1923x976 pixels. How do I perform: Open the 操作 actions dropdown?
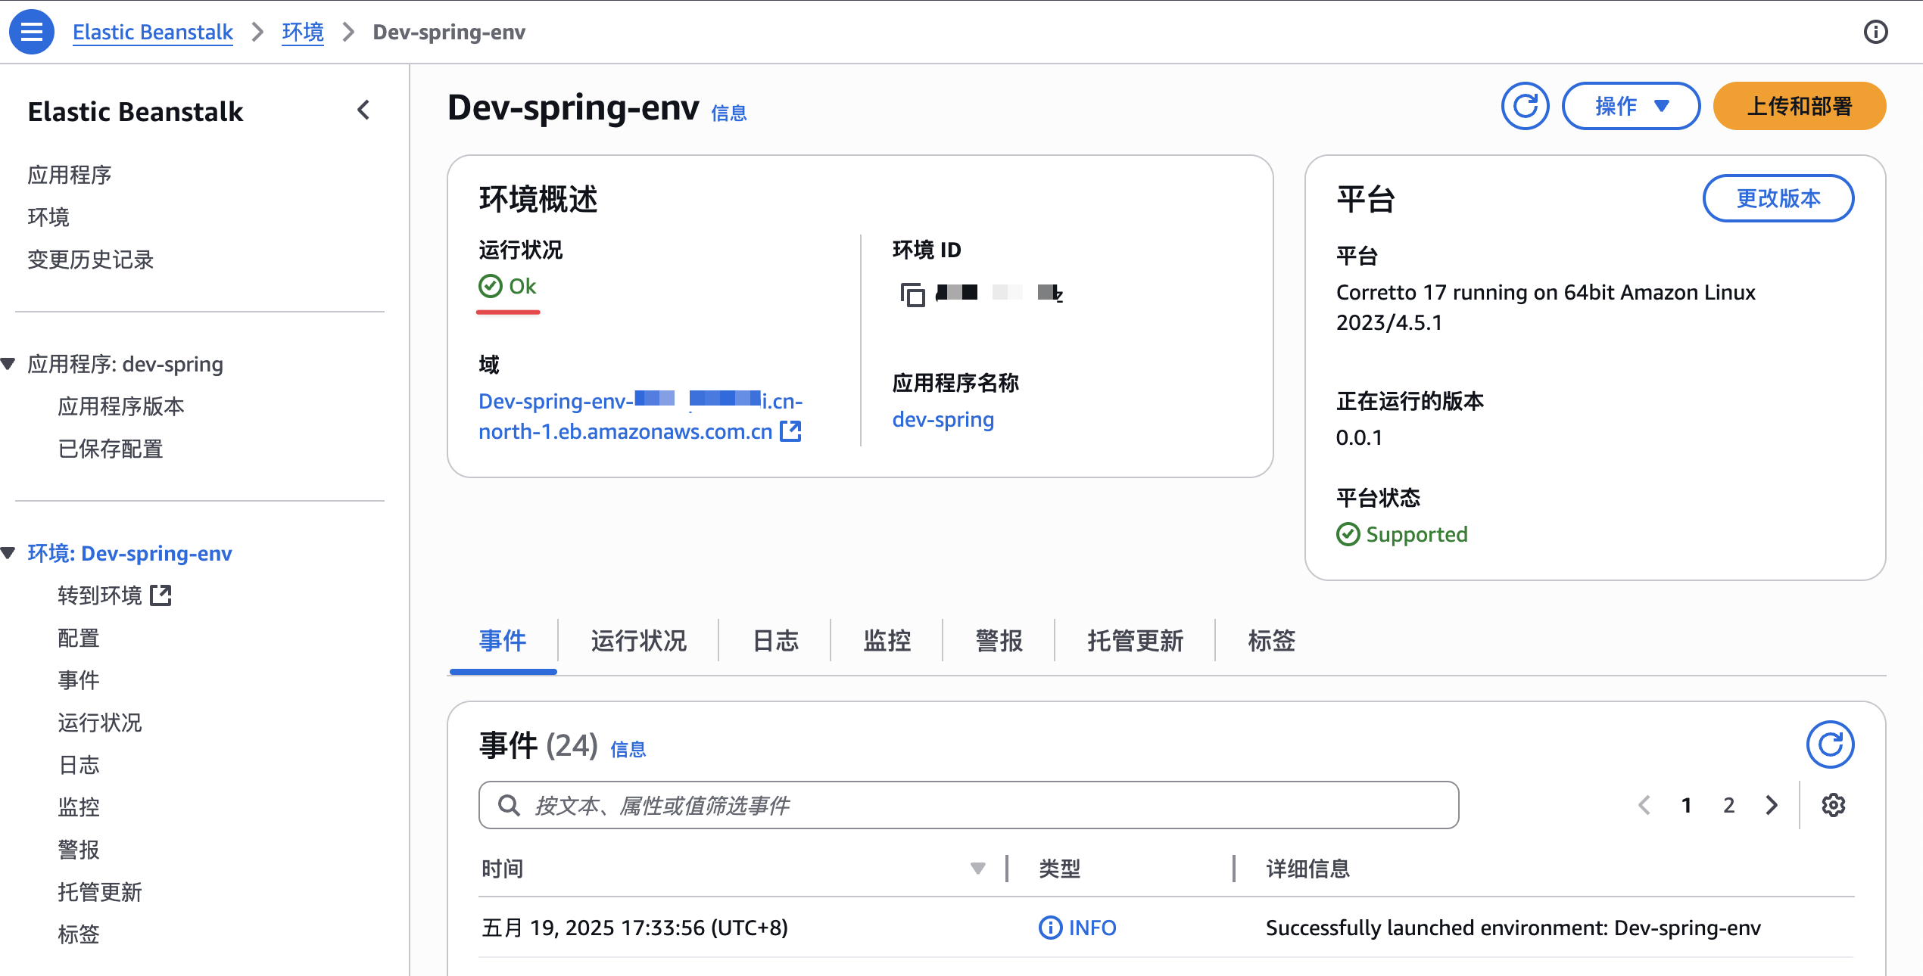click(x=1631, y=106)
